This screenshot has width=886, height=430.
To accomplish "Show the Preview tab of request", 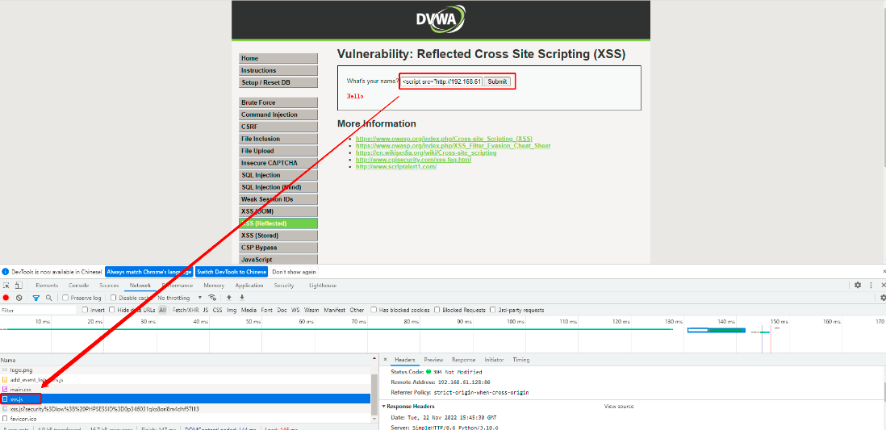I will (x=433, y=359).
